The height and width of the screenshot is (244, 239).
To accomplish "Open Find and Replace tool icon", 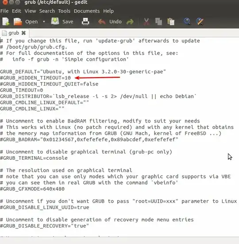I will [x=200, y=21].
